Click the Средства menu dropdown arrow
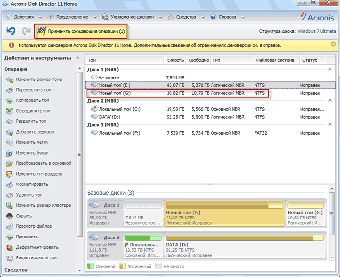The image size is (340, 277). tap(203, 17)
